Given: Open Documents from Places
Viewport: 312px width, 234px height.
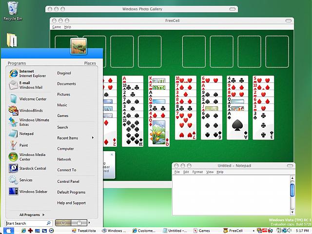Looking at the screenshot, I should click(66, 83).
